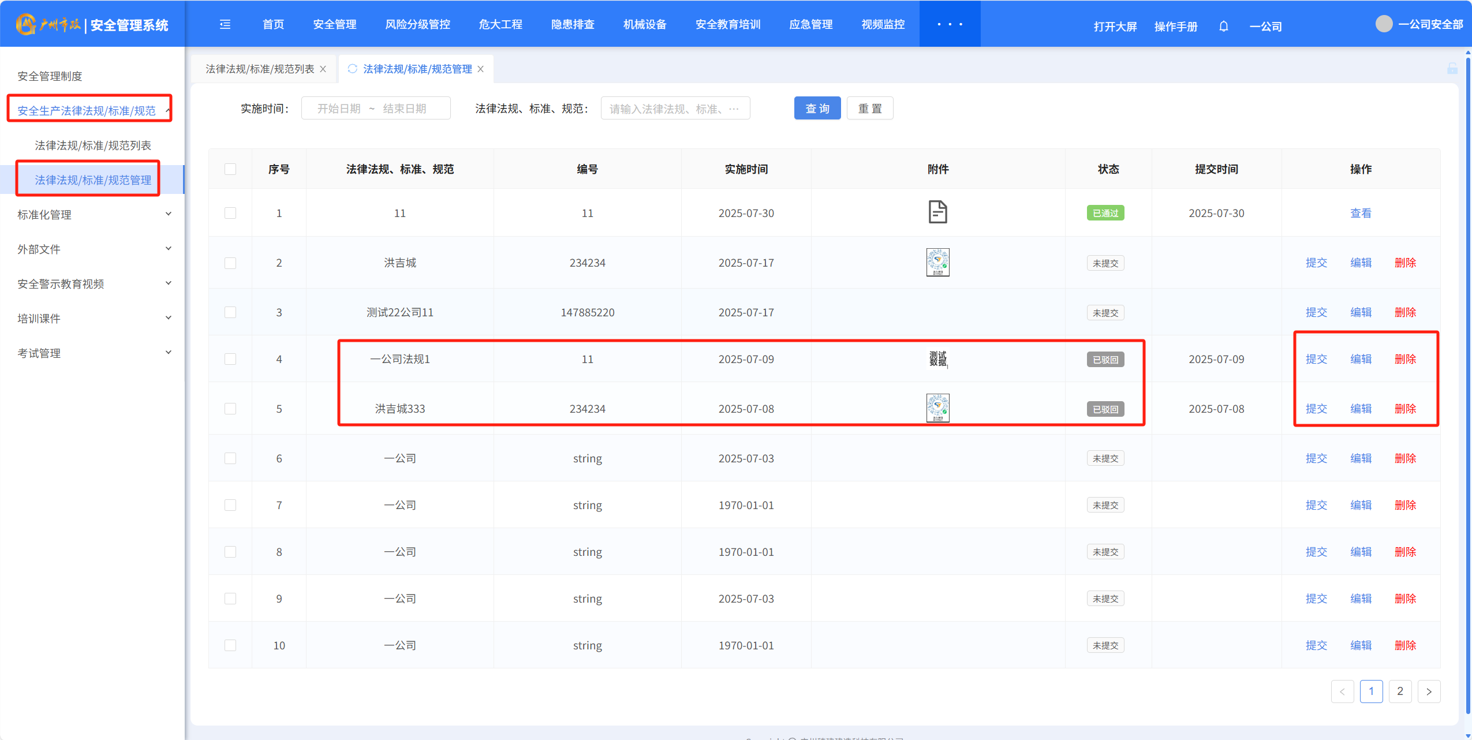Click 删除 for row 3 测试22公司11
This screenshot has width=1472, height=740.
pyautogui.click(x=1405, y=312)
